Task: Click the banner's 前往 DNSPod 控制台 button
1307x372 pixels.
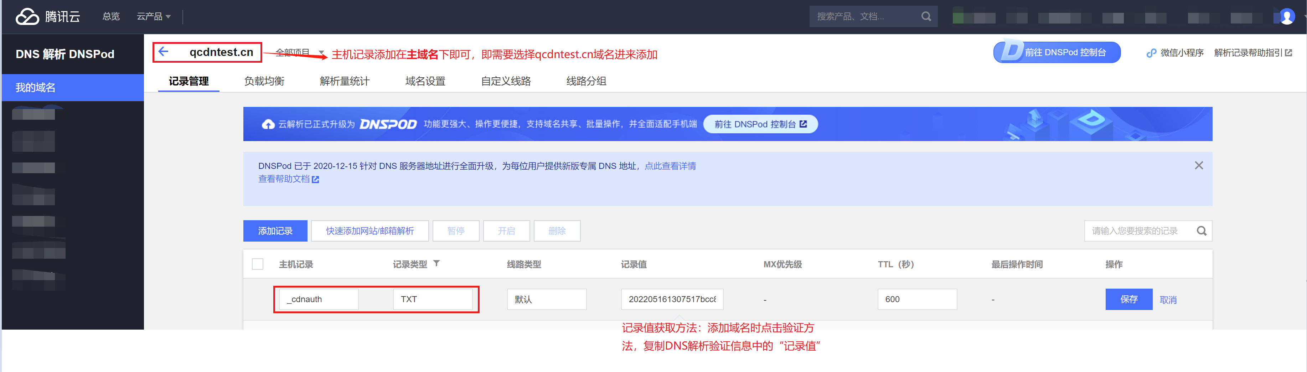Action: click(760, 124)
